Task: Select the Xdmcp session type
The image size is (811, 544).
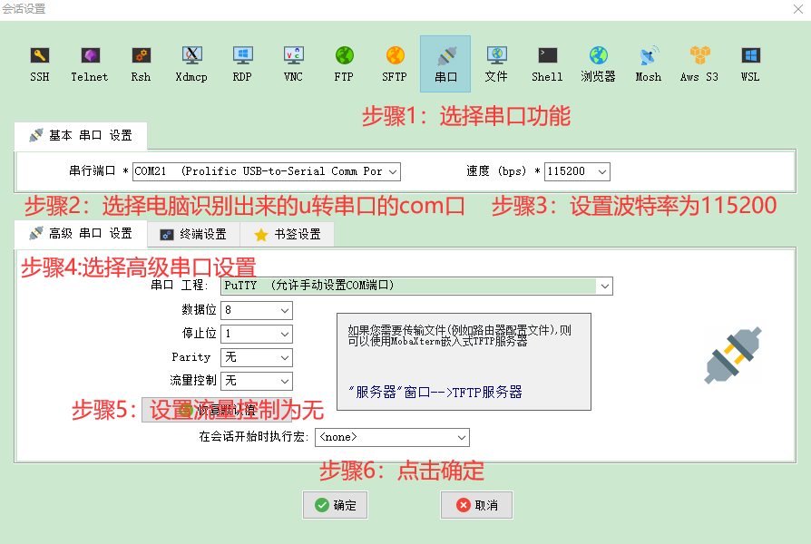Action: coord(191,64)
